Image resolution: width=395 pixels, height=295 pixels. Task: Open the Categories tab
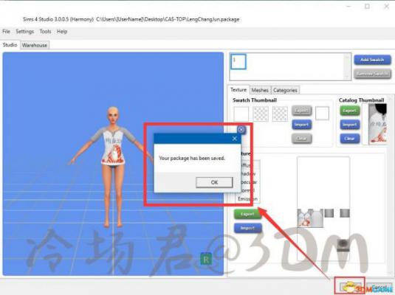click(285, 90)
